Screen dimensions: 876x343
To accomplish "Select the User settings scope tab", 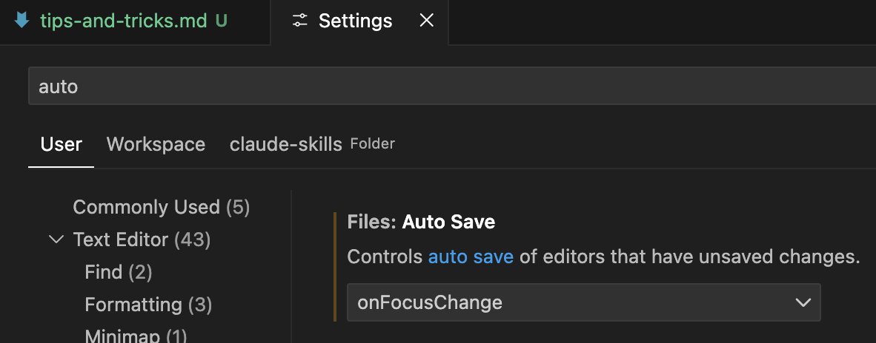I will 61,144.
